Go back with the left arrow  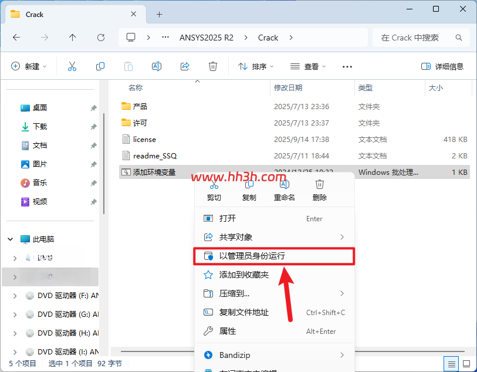pyautogui.click(x=16, y=38)
